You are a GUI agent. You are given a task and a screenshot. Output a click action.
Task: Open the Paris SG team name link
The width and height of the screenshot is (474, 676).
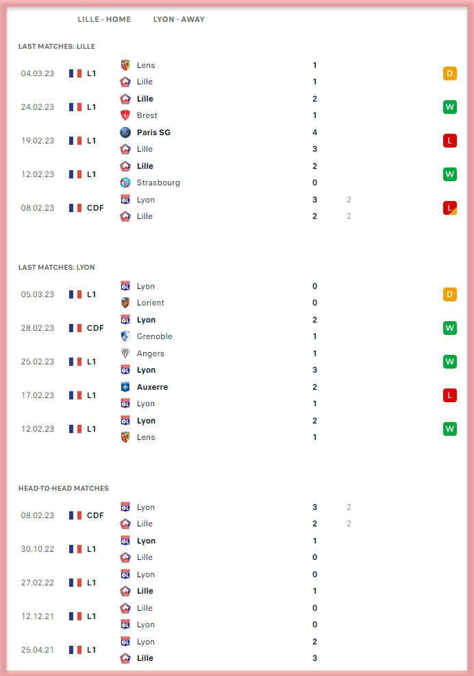(x=153, y=132)
